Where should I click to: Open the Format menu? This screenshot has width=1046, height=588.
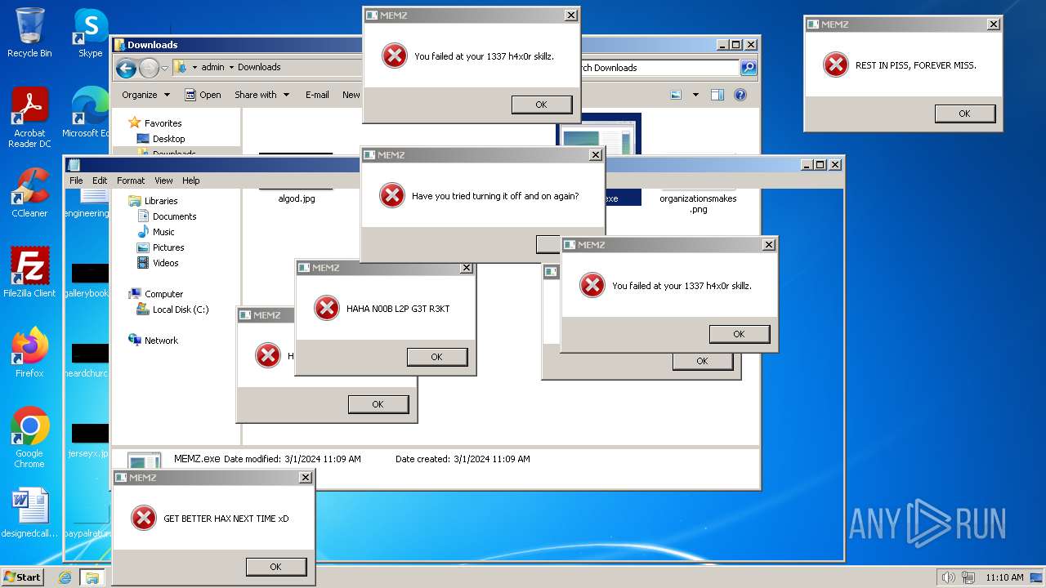coord(131,180)
